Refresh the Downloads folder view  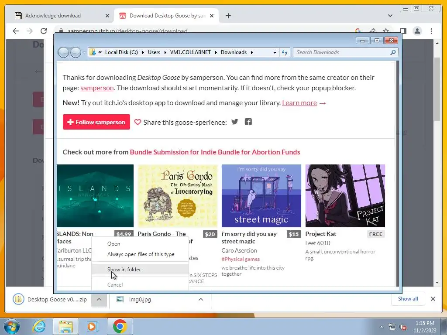[x=285, y=52]
